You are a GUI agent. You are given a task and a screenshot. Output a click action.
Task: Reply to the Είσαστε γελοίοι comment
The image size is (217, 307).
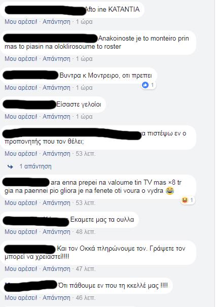[x=56, y=117]
